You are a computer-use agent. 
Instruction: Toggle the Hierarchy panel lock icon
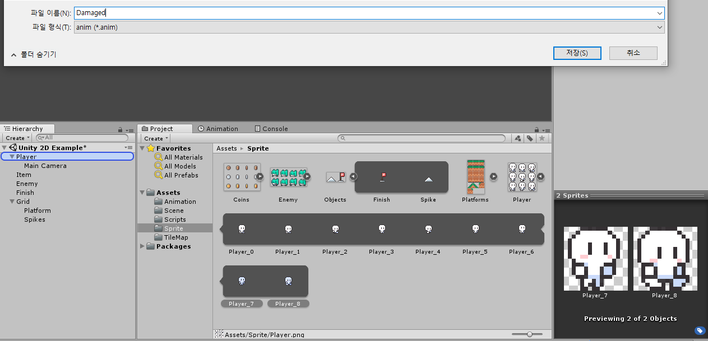tap(120, 129)
